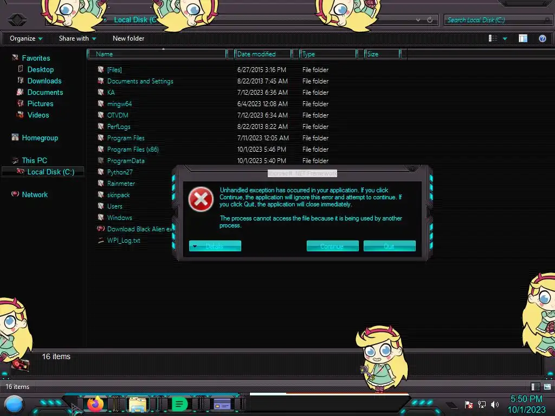The image size is (555, 416).
Task: Select the PerfLogs folder
Action: click(x=119, y=127)
